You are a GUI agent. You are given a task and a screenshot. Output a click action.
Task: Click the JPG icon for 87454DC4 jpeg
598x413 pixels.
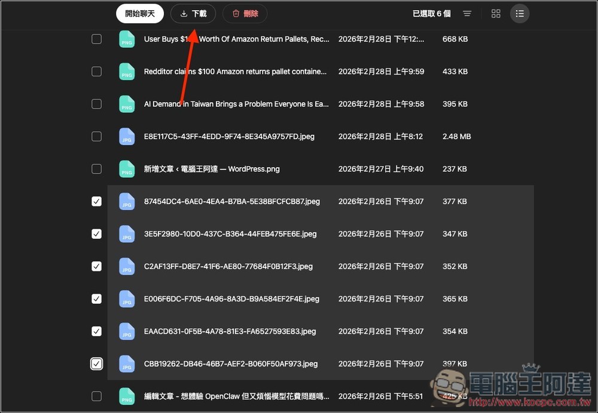click(x=127, y=201)
